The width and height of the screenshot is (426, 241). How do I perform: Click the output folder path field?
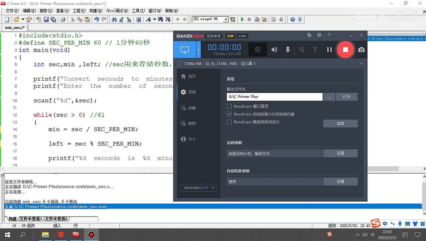(x=275, y=97)
